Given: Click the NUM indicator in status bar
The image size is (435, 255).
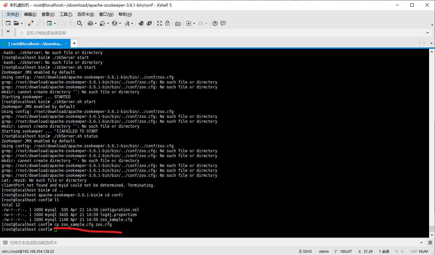Looking at the screenshot, I should (424, 251).
